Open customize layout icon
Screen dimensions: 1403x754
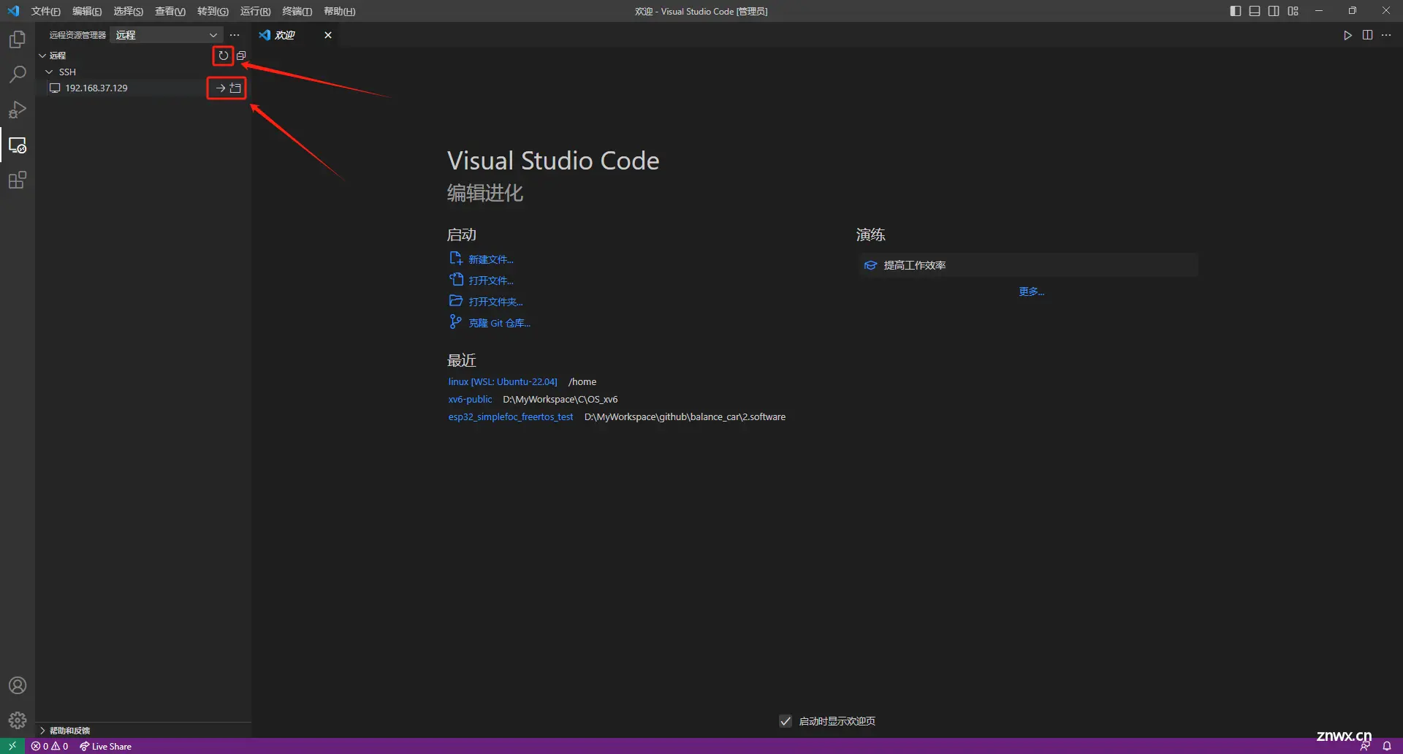tap(1293, 11)
